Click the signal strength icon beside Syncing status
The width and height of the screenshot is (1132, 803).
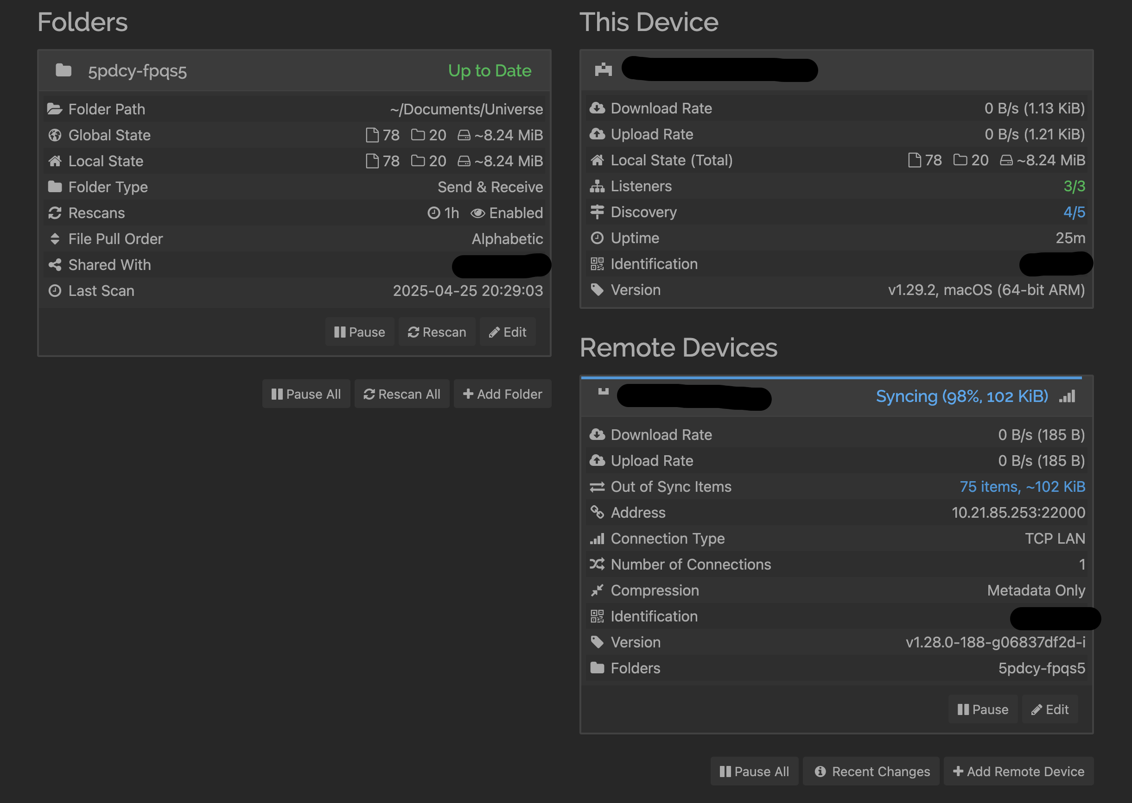pos(1067,396)
